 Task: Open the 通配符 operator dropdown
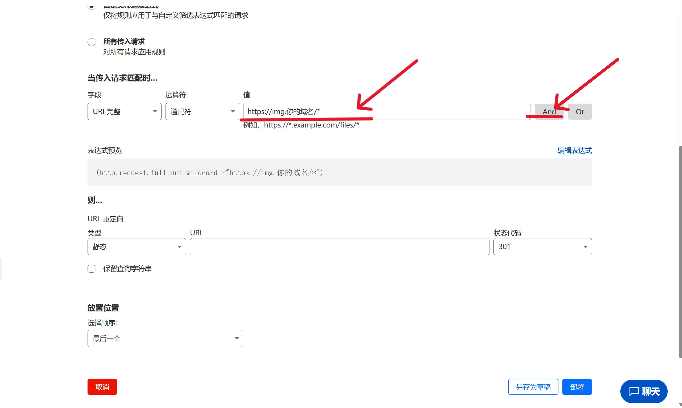202,111
